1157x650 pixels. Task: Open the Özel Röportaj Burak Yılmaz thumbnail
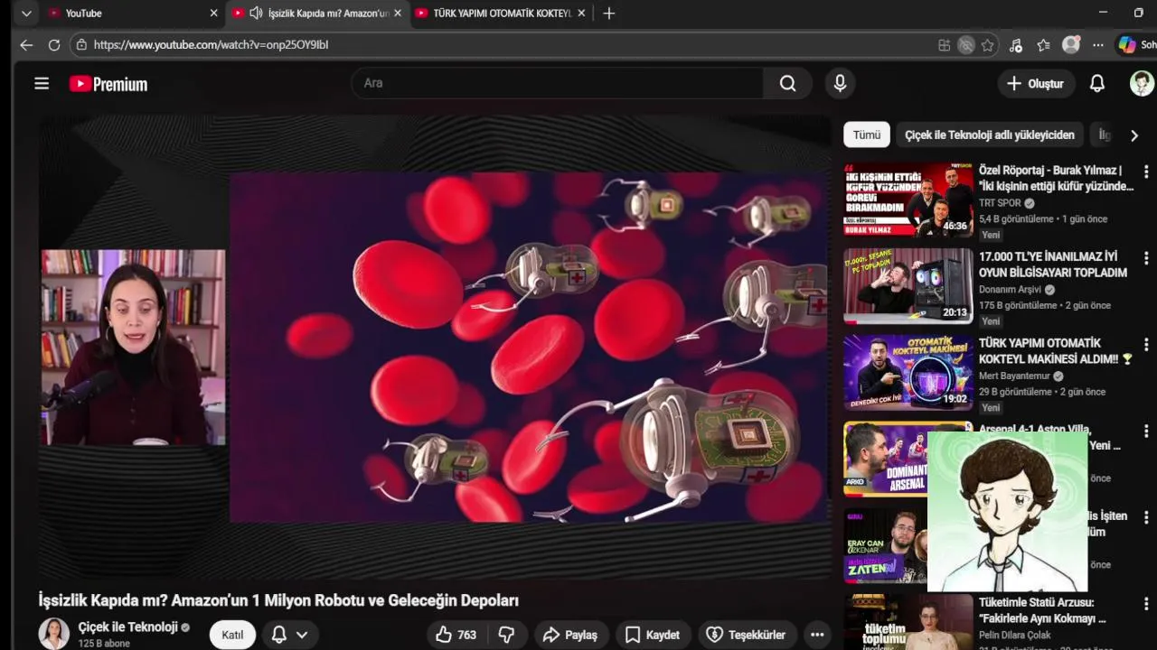tap(908, 199)
